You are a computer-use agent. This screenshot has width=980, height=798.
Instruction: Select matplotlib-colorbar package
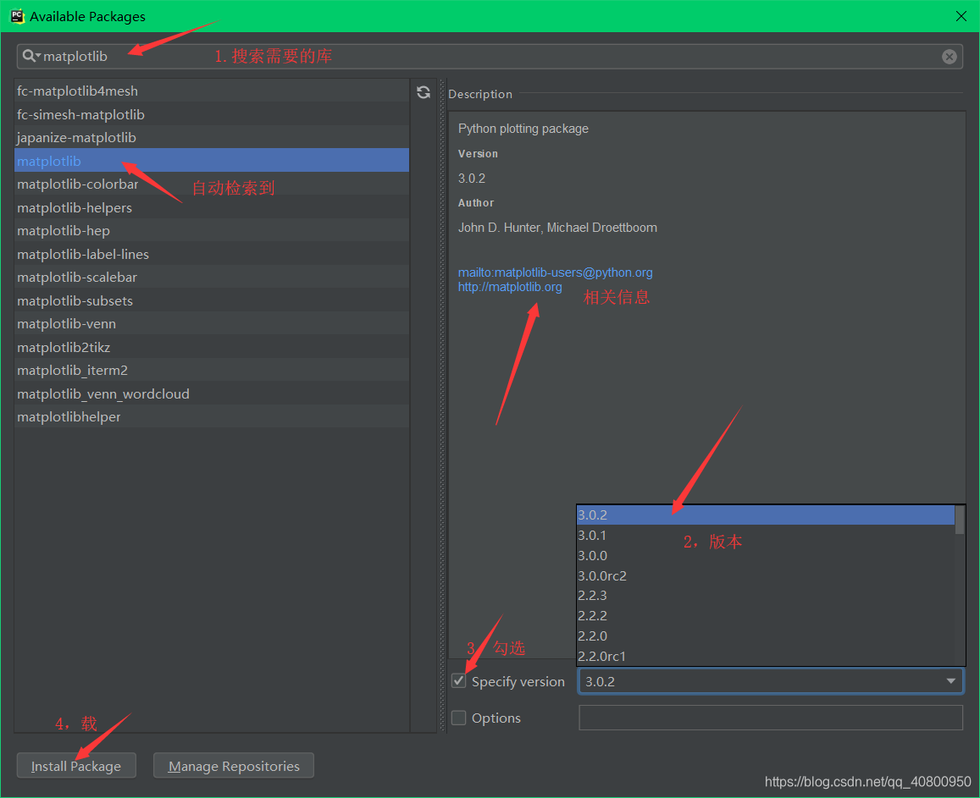click(x=212, y=184)
